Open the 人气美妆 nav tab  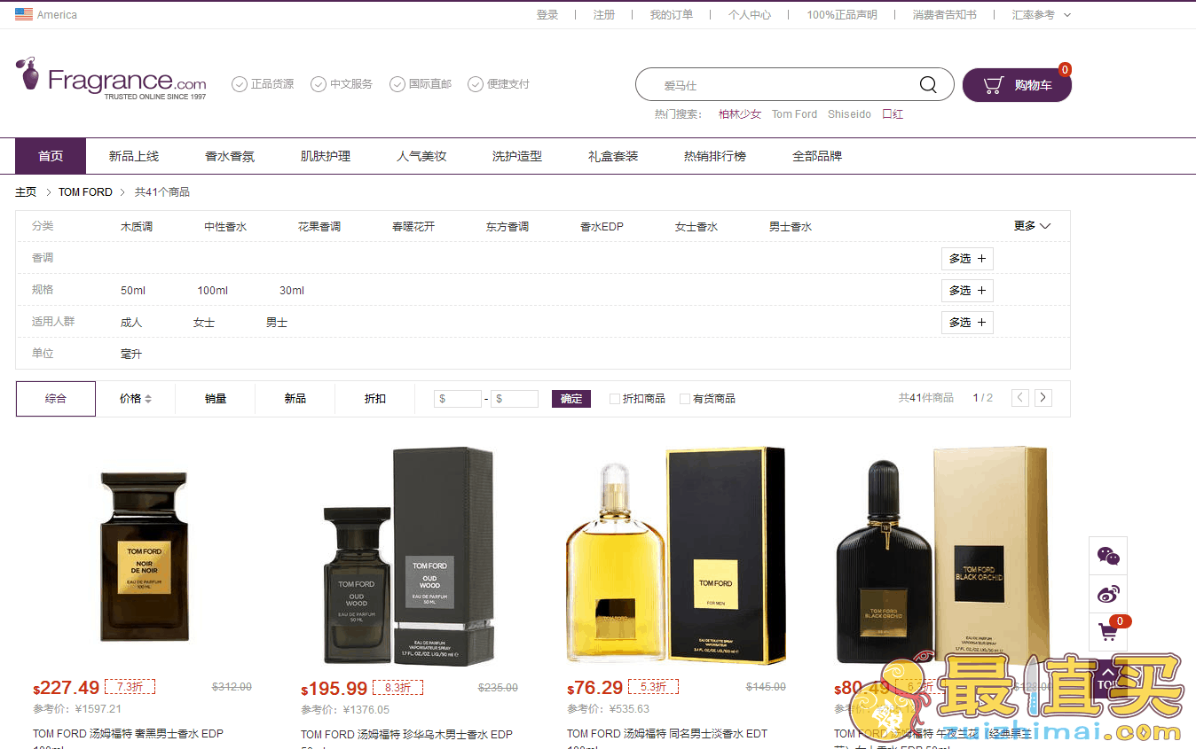tap(421, 156)
